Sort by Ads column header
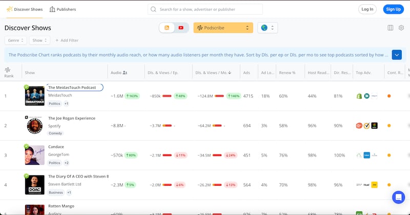This screenshot has height=215, width=410. (x=247, y=72)
